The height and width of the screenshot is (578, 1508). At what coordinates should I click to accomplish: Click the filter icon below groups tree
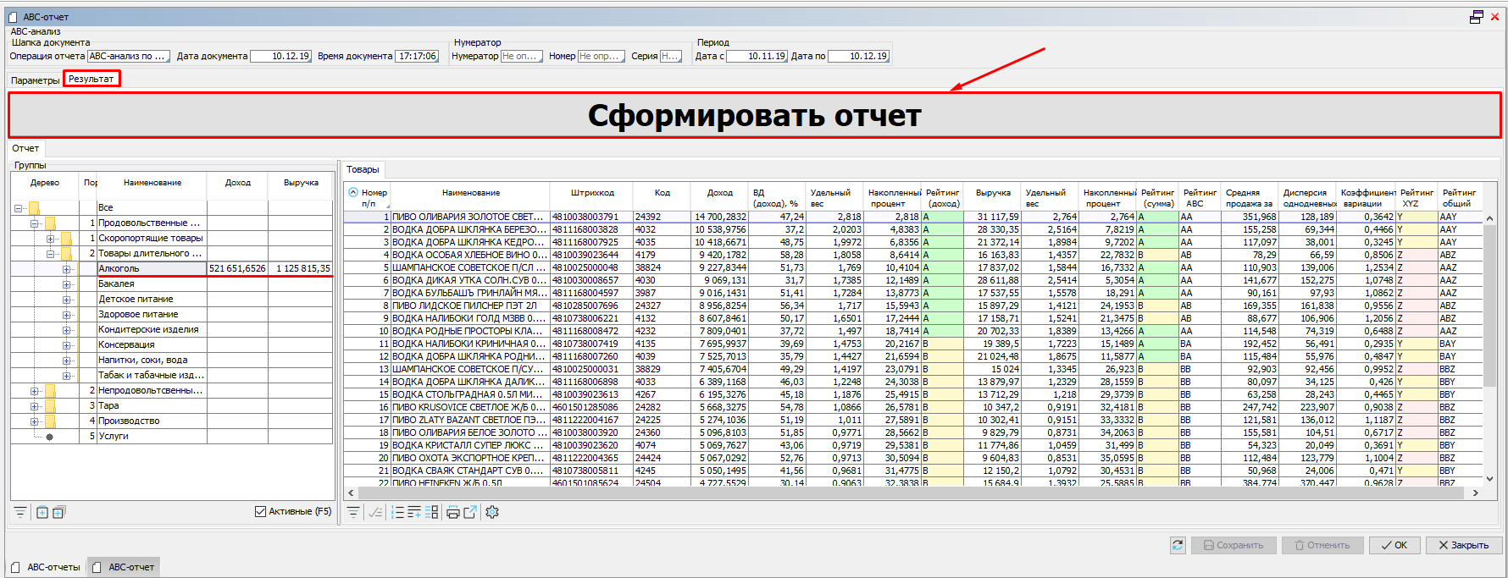20,512
